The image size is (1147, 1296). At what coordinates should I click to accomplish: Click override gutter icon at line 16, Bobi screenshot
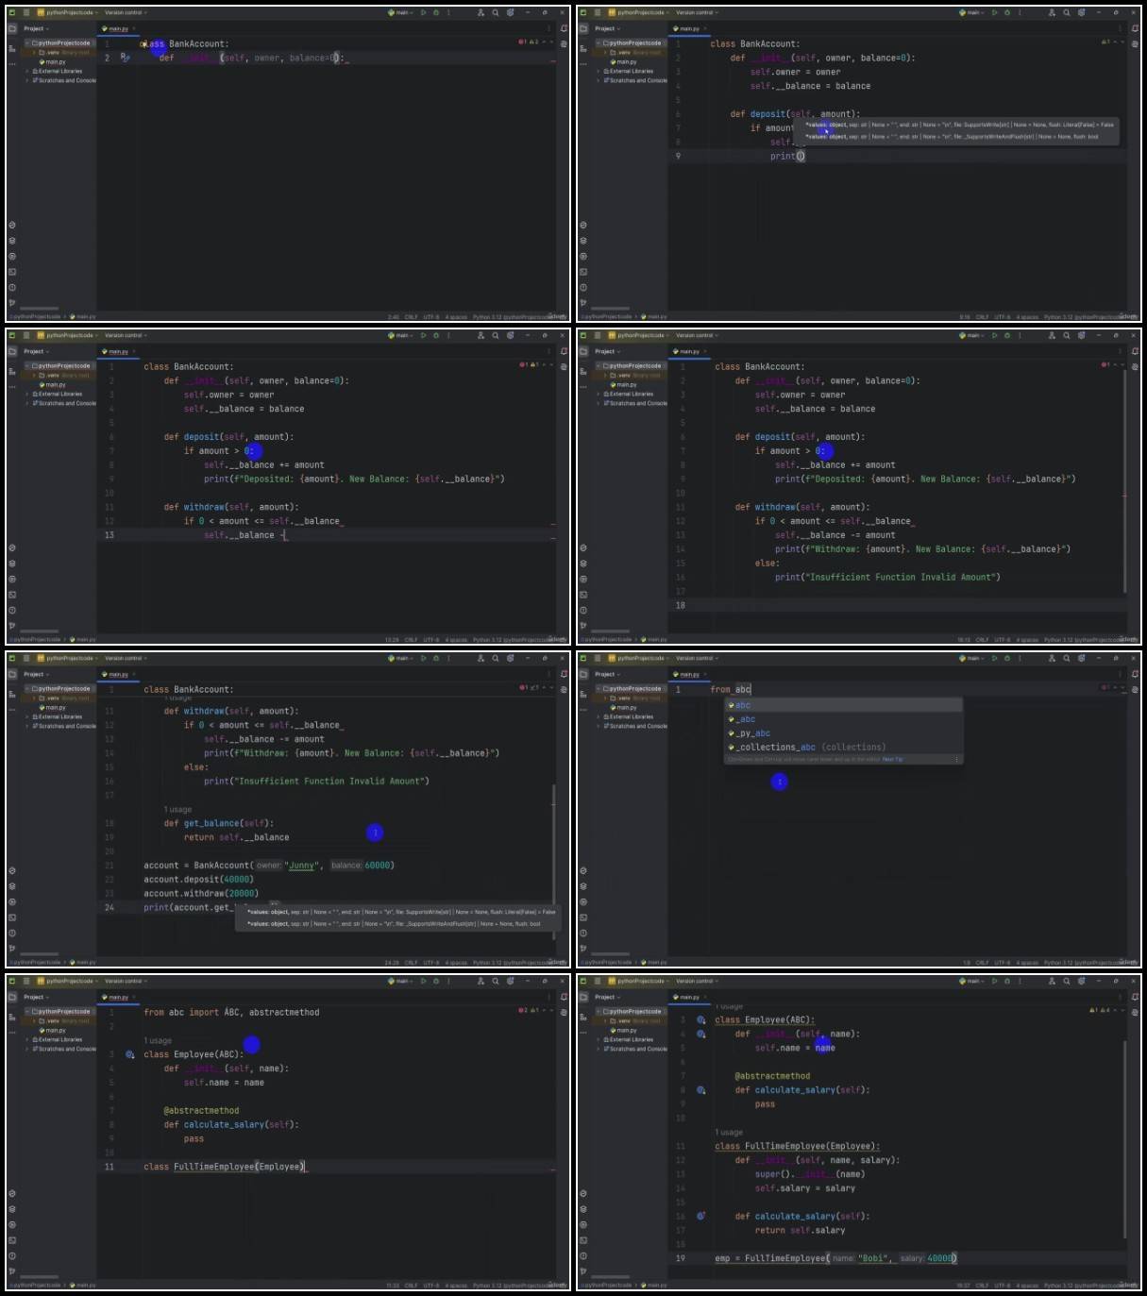click(x=700, y=1217)
